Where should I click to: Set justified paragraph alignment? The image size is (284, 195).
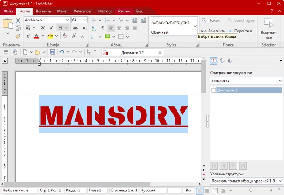134,28
